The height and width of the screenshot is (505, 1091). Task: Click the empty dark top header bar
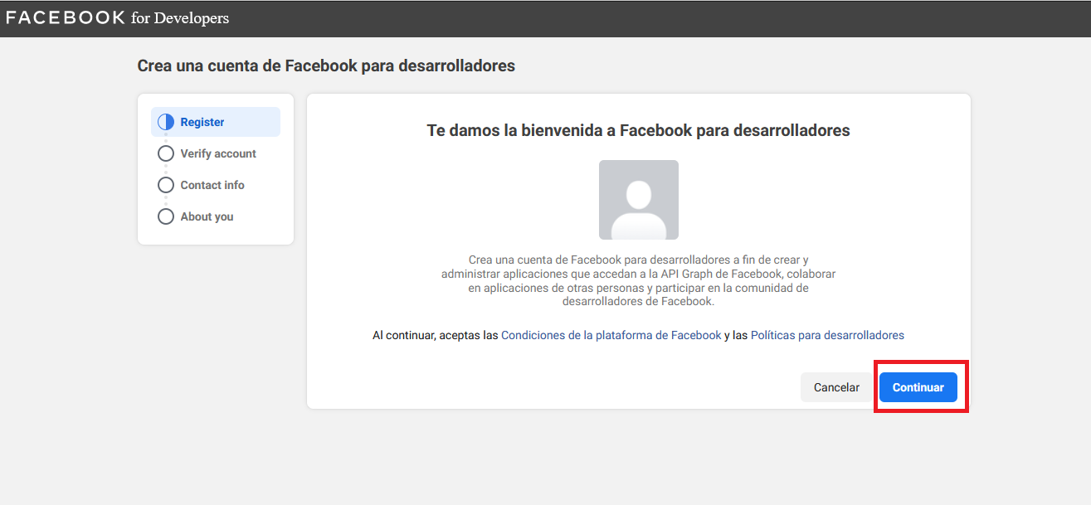click(x=664, y=17)
